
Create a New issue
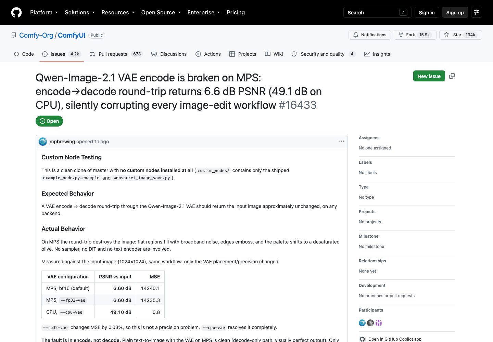(x=429, y=76)
